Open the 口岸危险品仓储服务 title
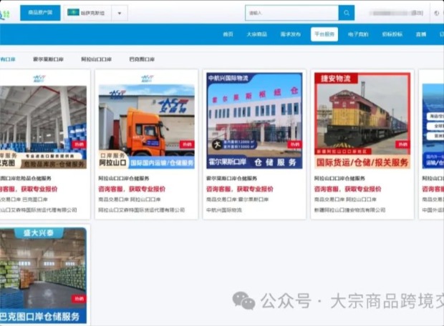The height and width of the screenshot is (326, 444). [26, 179]
